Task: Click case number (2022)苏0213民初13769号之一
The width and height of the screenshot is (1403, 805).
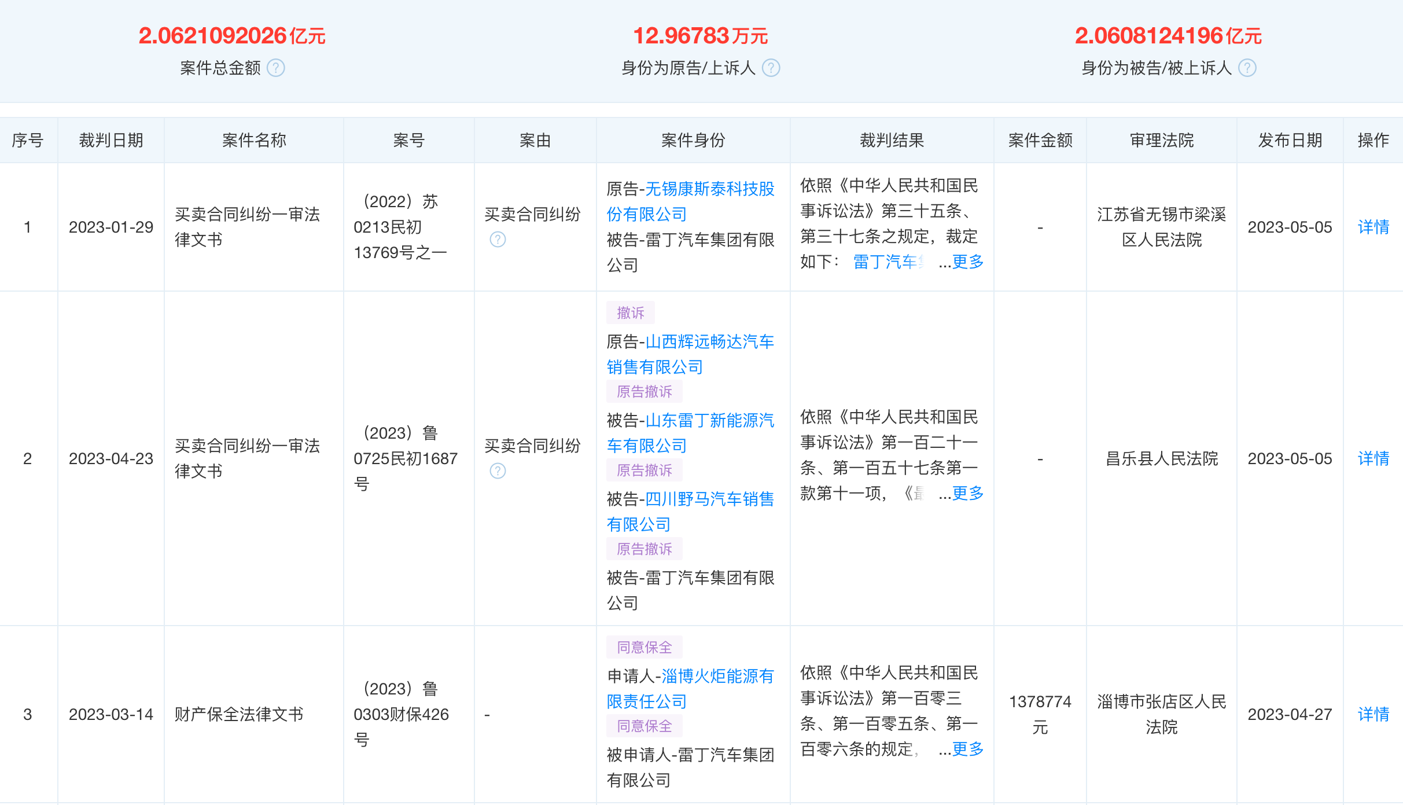Action: [400, 227]
